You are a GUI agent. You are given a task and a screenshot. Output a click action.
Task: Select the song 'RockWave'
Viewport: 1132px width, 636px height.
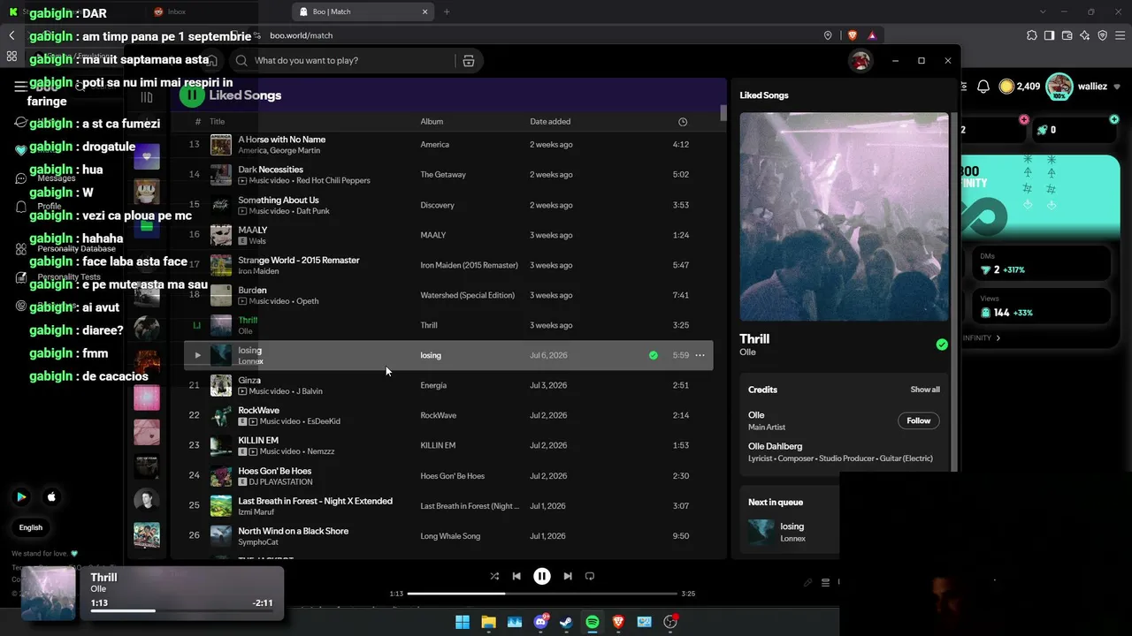258,411
